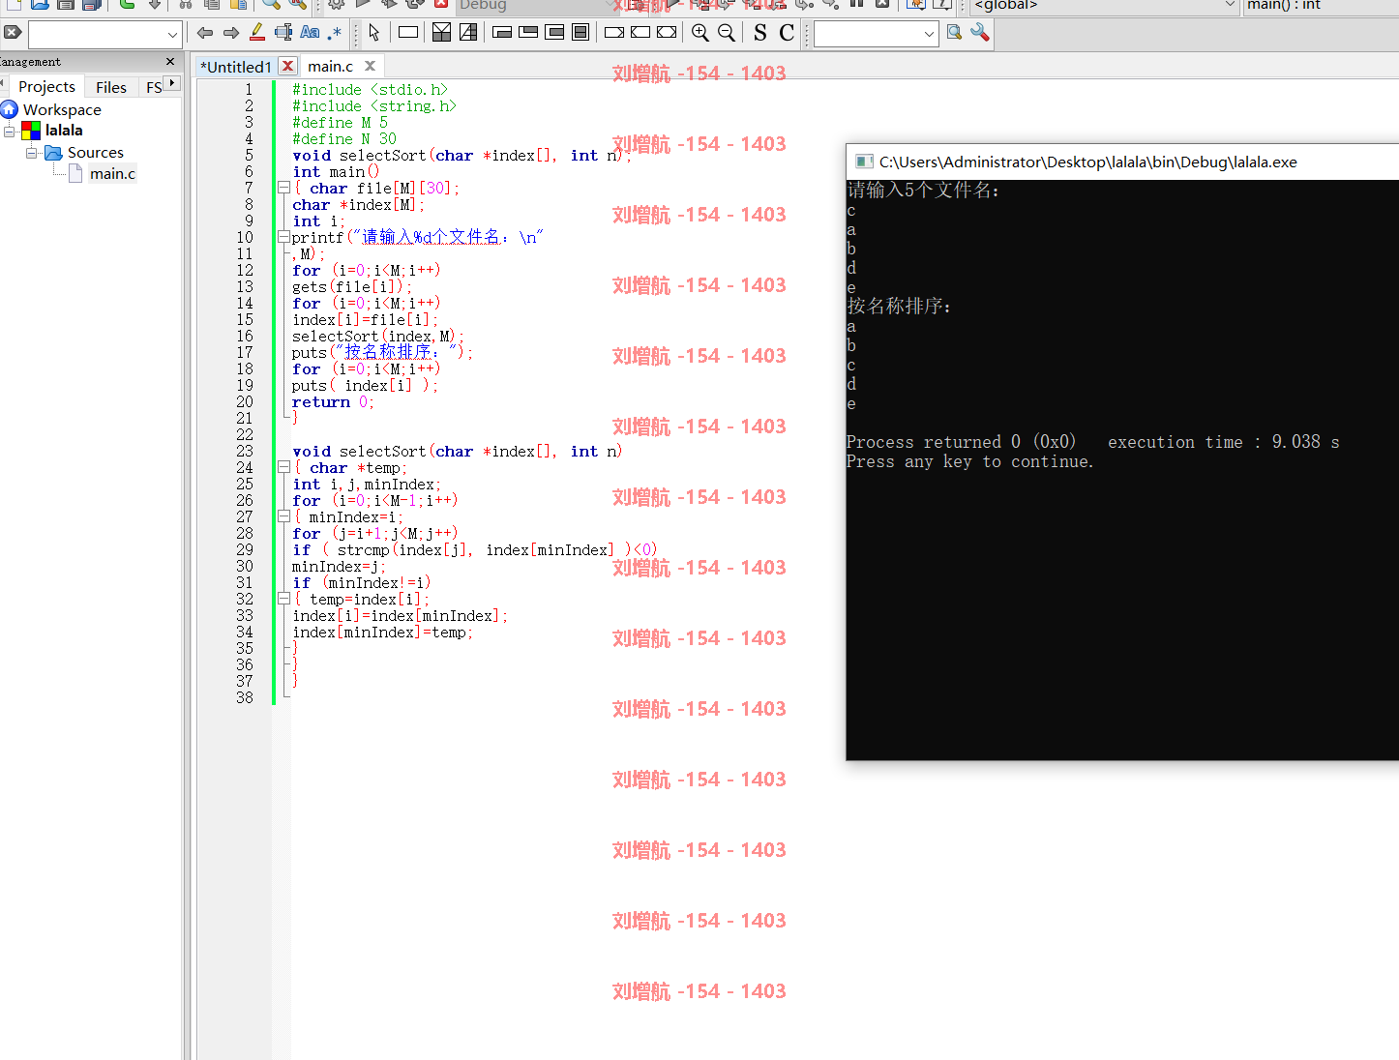Select the lalala project node

(x=64, y=130)
